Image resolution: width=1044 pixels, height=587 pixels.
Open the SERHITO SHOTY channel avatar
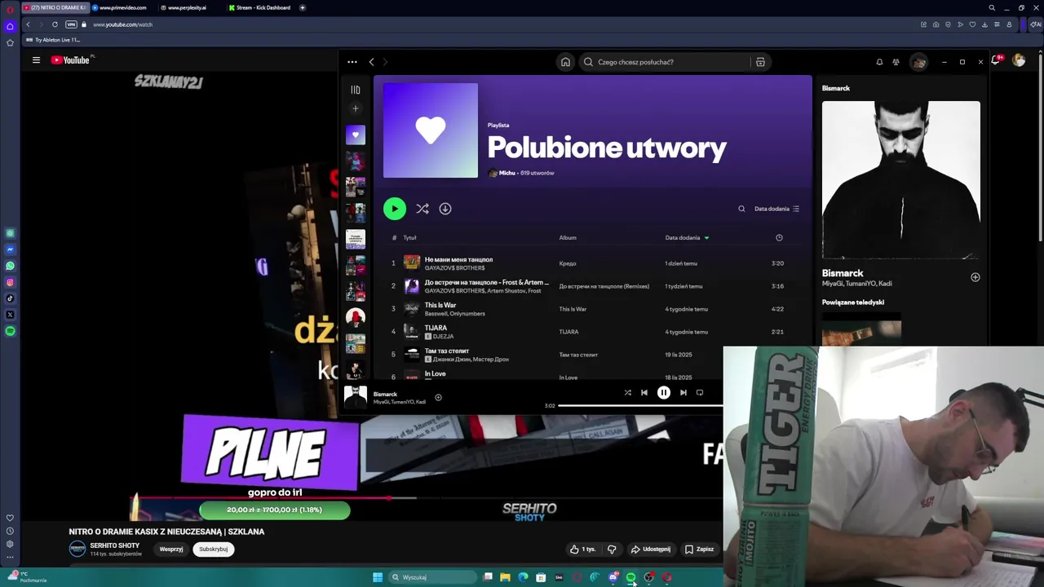click(77, 549)
